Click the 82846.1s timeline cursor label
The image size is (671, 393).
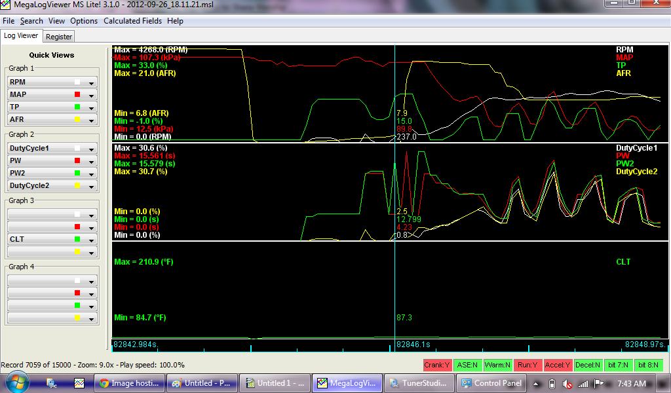(x=413, y=345)
